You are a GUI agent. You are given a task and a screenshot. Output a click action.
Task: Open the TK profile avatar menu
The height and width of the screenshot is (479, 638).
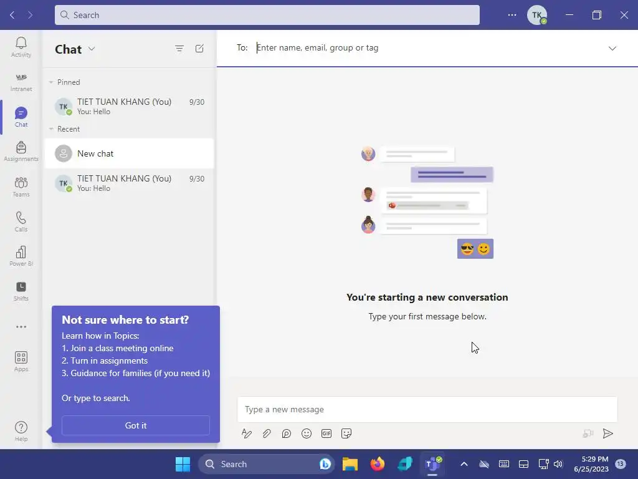pyautogui.click(x=536, y=15)
